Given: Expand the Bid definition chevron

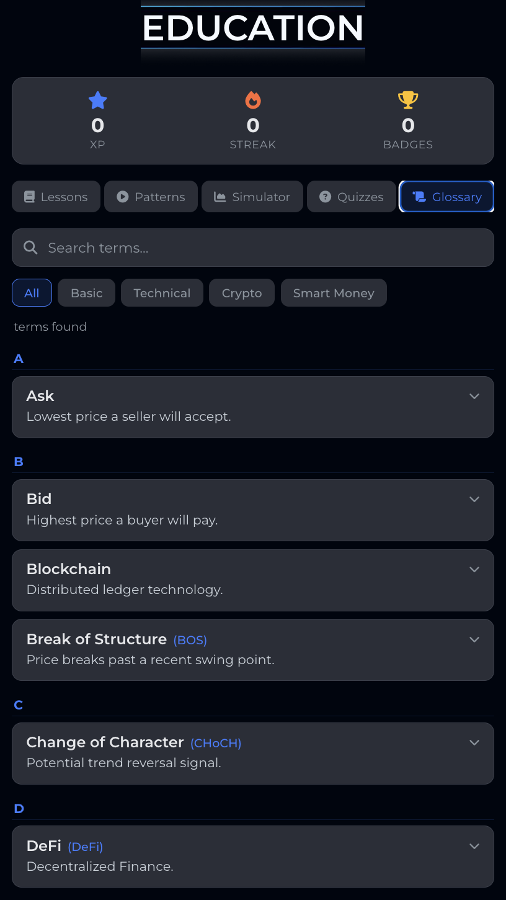Looking at the screenshot, I should point(474,499).
